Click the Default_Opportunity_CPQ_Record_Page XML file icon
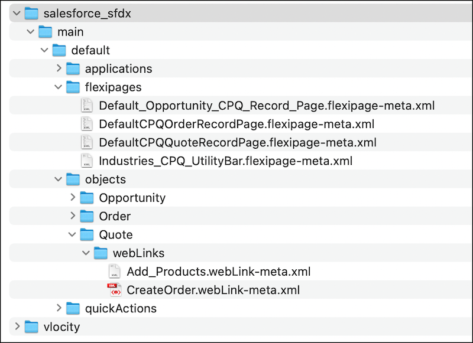Viewport: 473px width, 343px height. 87,106
